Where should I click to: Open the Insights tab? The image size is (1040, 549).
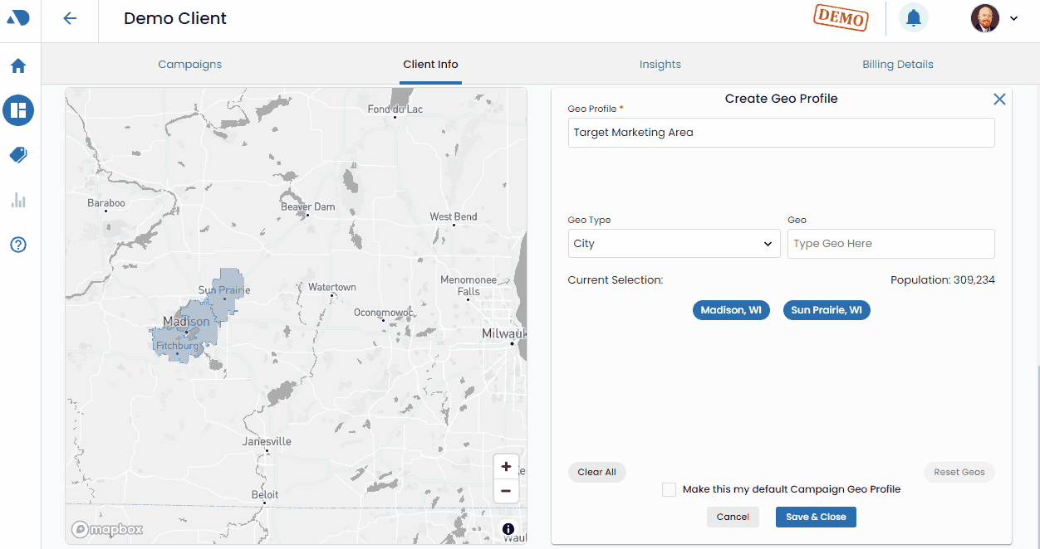point(660,65)
